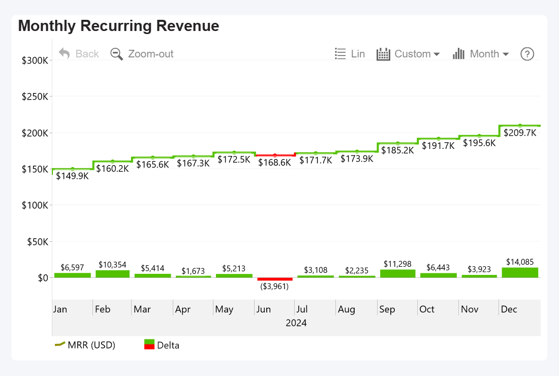The image size is (559, 376).
Task: Select the May month on the time axis
Action: click(224, 309)
